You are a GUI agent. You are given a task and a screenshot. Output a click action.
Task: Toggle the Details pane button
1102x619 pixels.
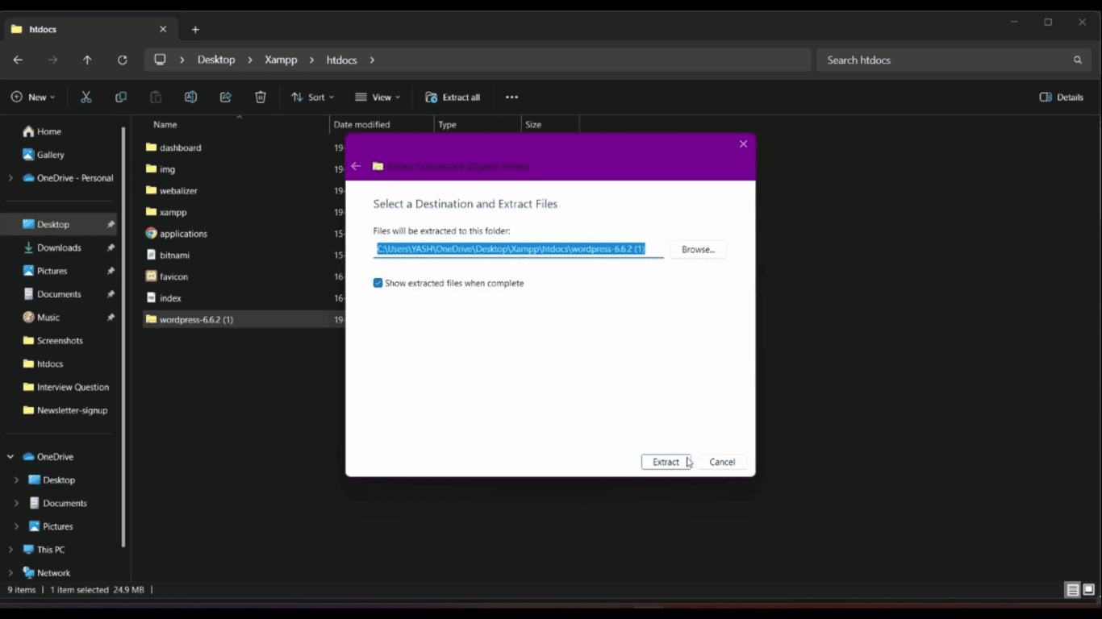click(1062, 97)
